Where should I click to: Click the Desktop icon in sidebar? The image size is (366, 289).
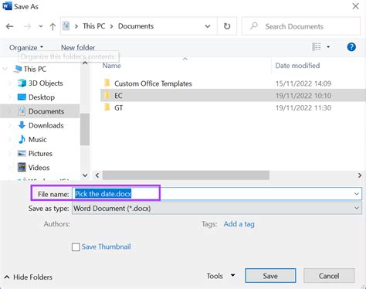pyautogui.click(x=22, y=97)
